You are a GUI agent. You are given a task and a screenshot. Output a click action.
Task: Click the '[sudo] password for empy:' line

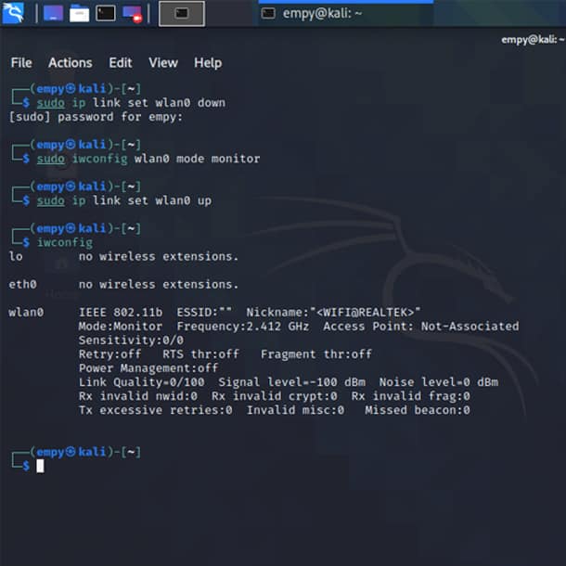96,117
